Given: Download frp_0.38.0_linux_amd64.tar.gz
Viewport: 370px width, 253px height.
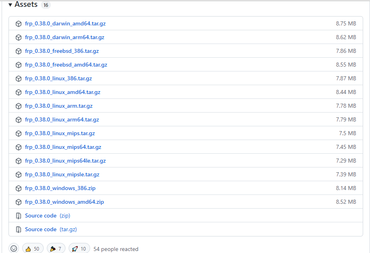Looking at the screenshot, I should (63, 92).
